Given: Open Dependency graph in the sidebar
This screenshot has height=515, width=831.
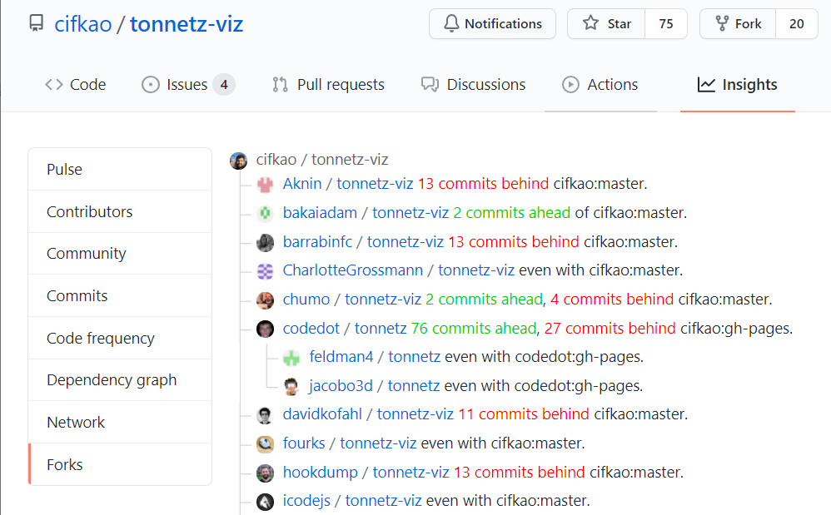Looking at the screenshot, I should 120,380.
